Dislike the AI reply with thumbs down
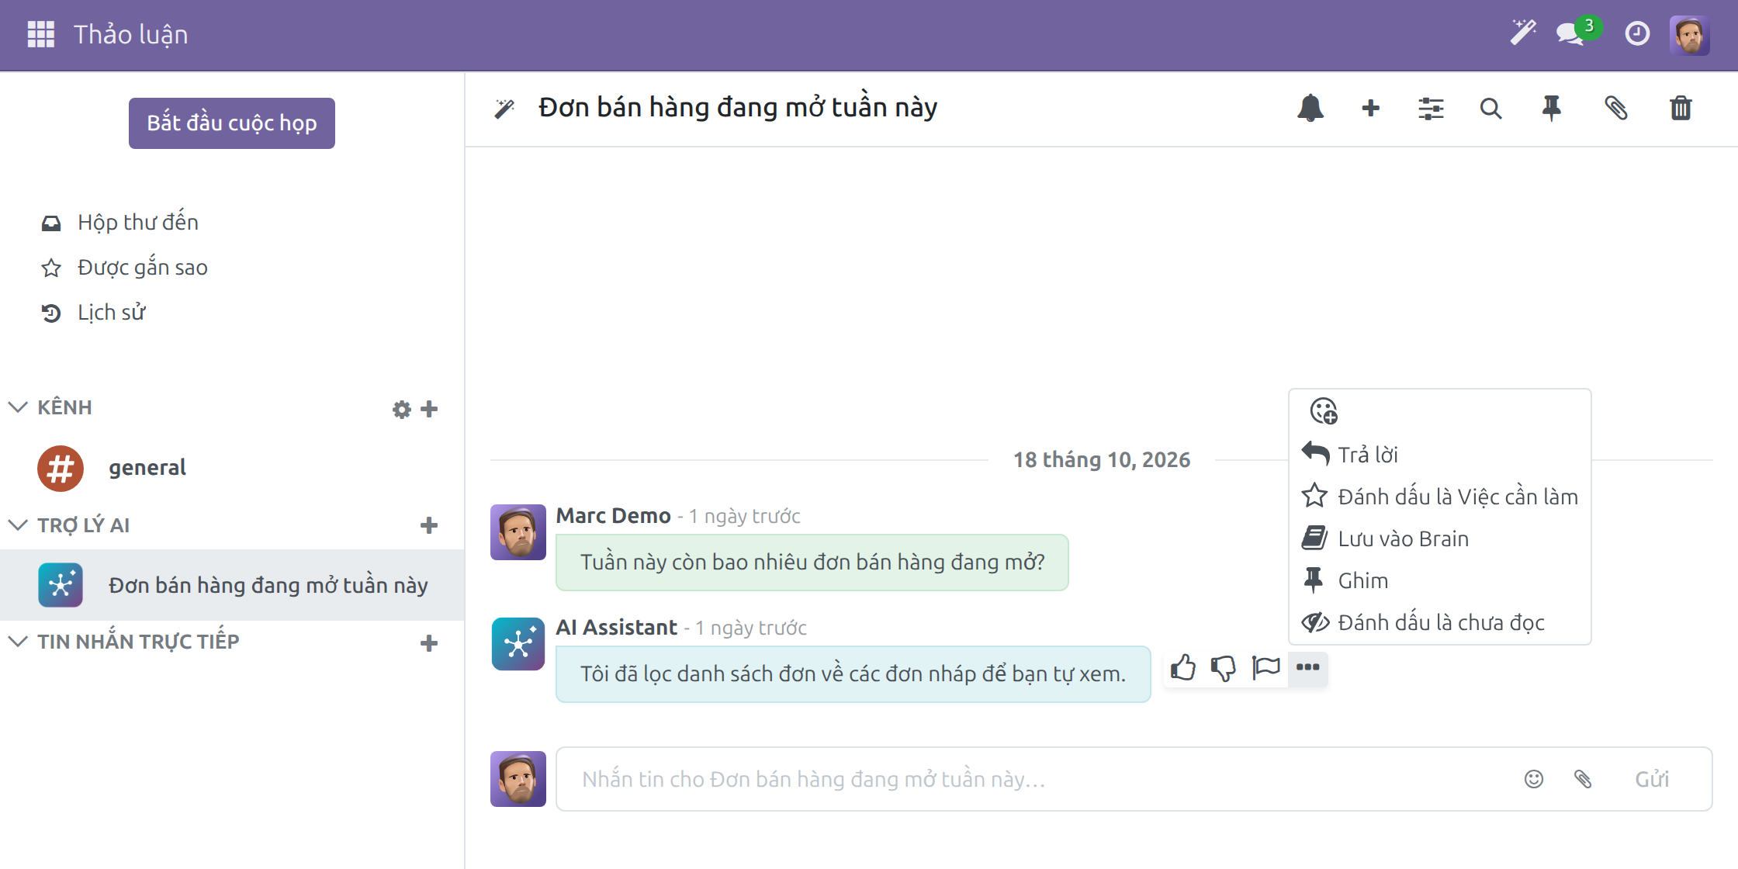1738x869 pixels. tap(1224, 668)
